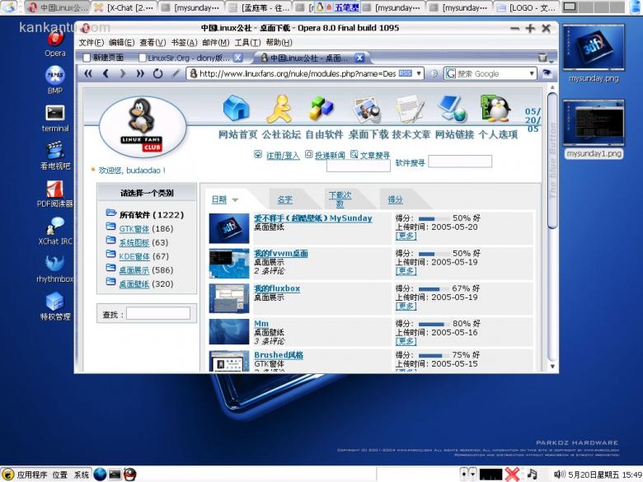The image size is (643, 482).
Task: Open Google search box dropdown arrow
Action: coord(532,74)
